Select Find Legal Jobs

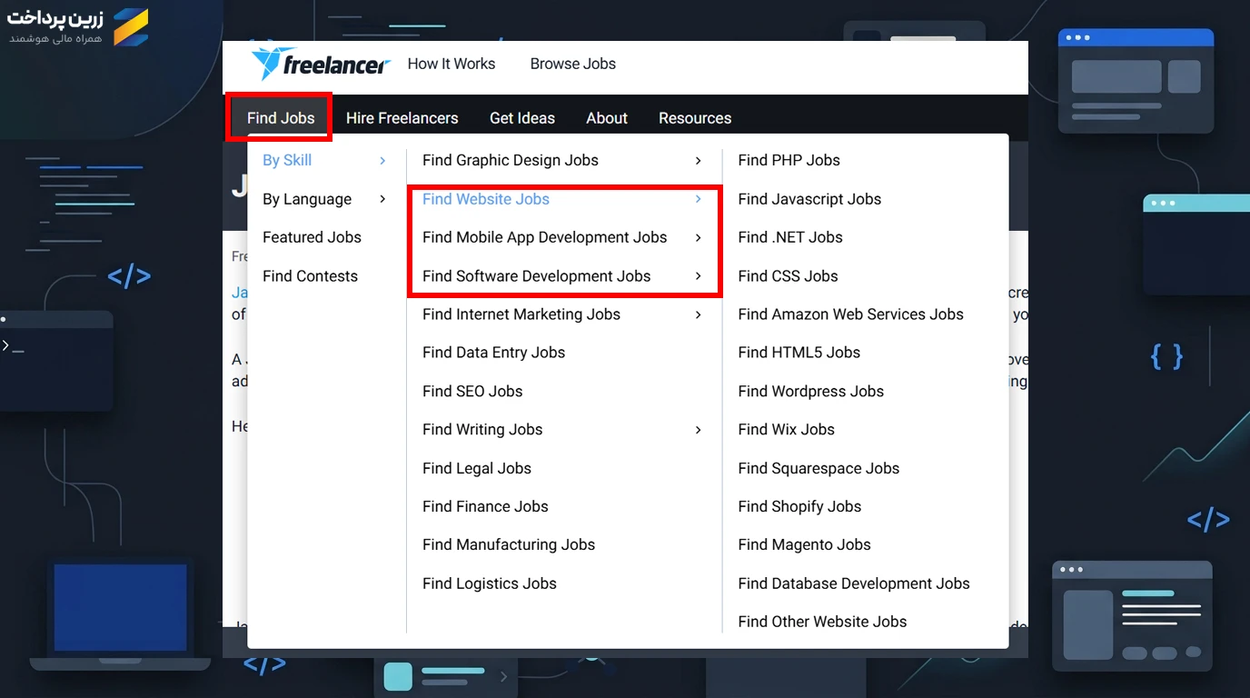(477, 468)
